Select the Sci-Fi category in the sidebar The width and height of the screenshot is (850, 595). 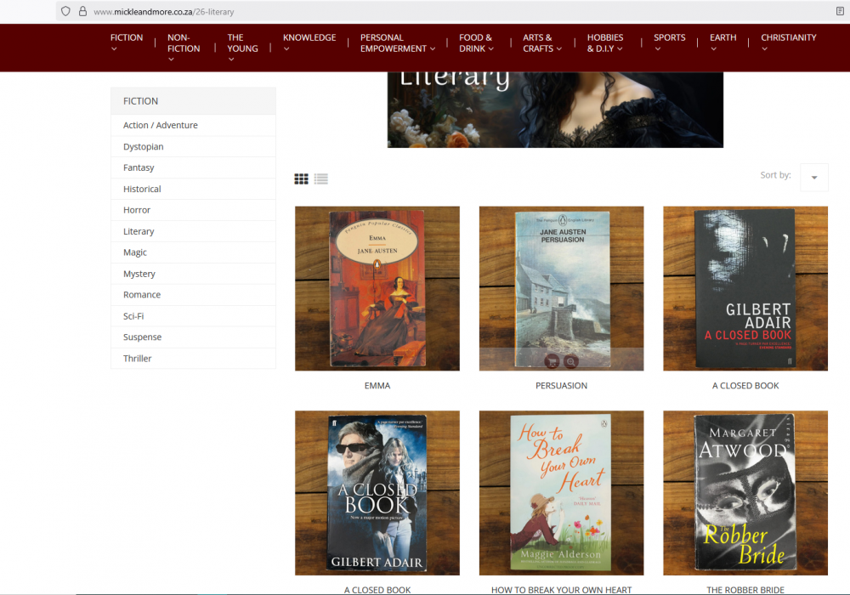133,315
